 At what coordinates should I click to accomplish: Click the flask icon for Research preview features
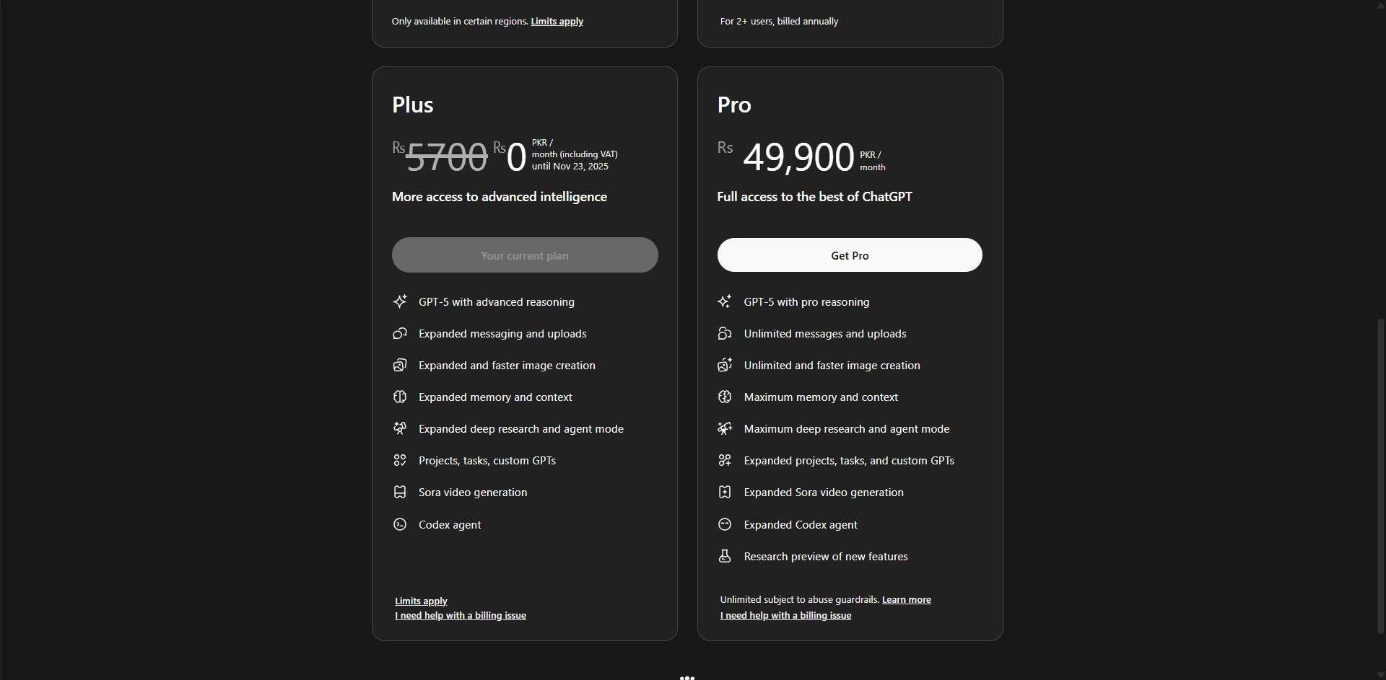pyautogui.click(x=725, y=557)
